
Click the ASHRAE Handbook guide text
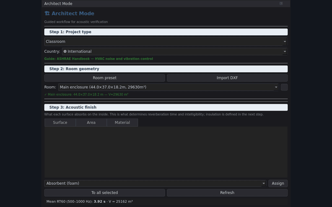98,59
